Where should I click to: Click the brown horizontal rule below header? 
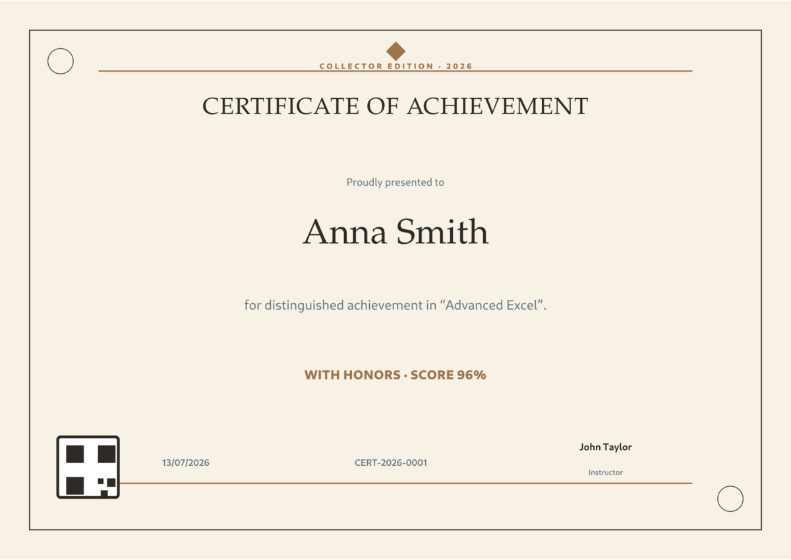tap(395, 70)
